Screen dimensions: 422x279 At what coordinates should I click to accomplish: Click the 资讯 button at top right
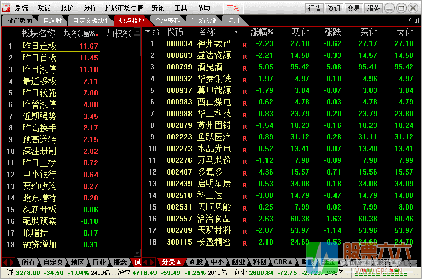click(x=334, y=8)
